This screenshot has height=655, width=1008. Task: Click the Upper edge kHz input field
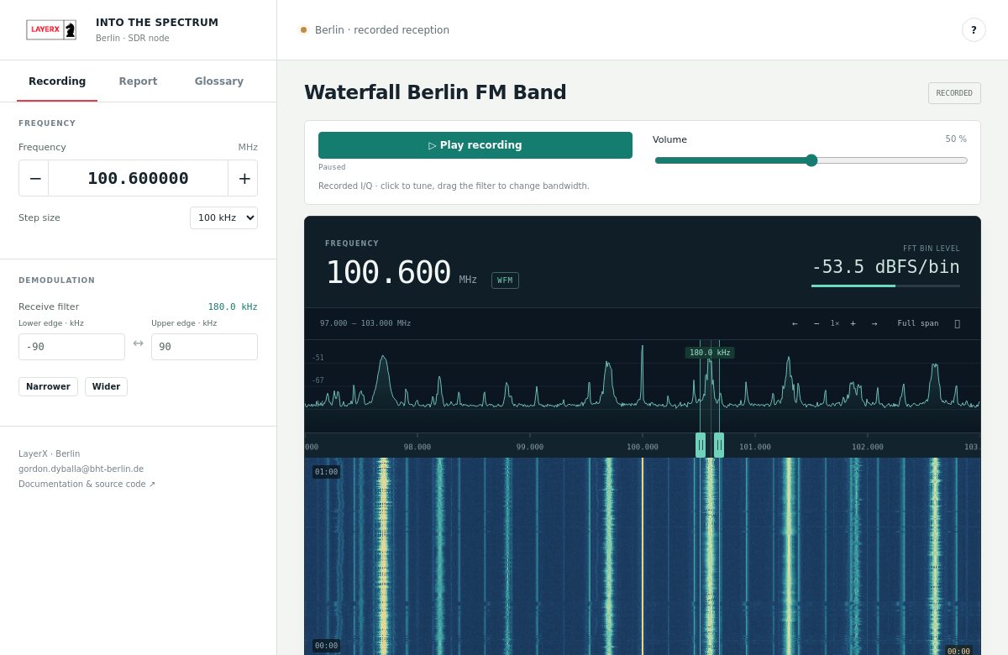204,347
